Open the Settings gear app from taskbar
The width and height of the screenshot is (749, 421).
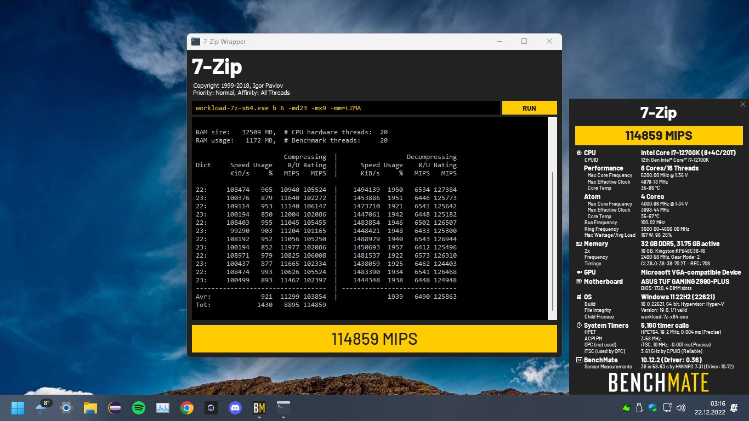click(66, 408)
